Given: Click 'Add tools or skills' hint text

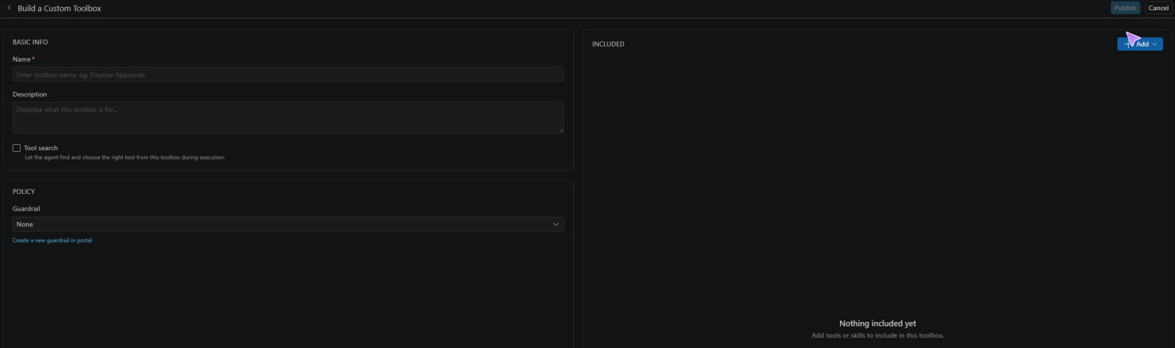Looking at the screenshot, I should [877, 335].
